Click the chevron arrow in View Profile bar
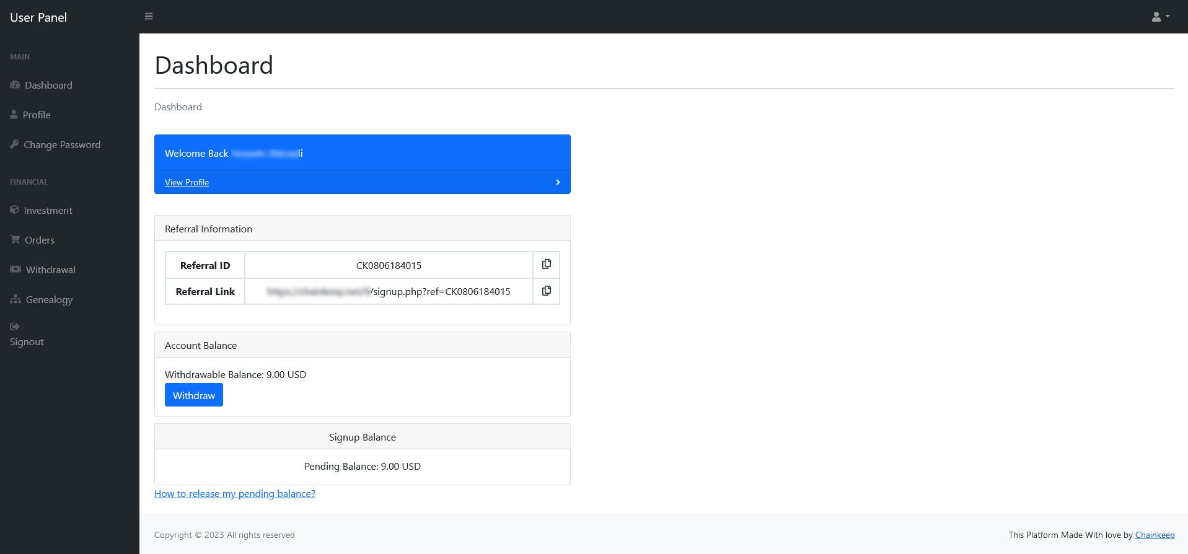 pyautogui.click(x=558, y=182)
